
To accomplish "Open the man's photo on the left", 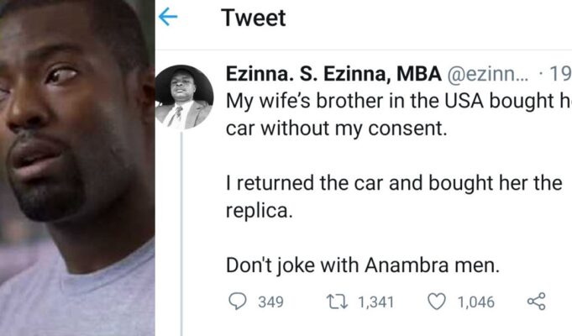I will [x=77, y=168].
